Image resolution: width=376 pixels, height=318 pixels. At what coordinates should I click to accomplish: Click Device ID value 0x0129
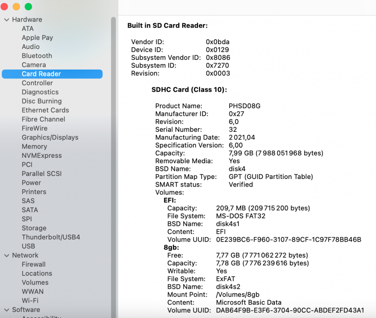click(x=217, y=50)
